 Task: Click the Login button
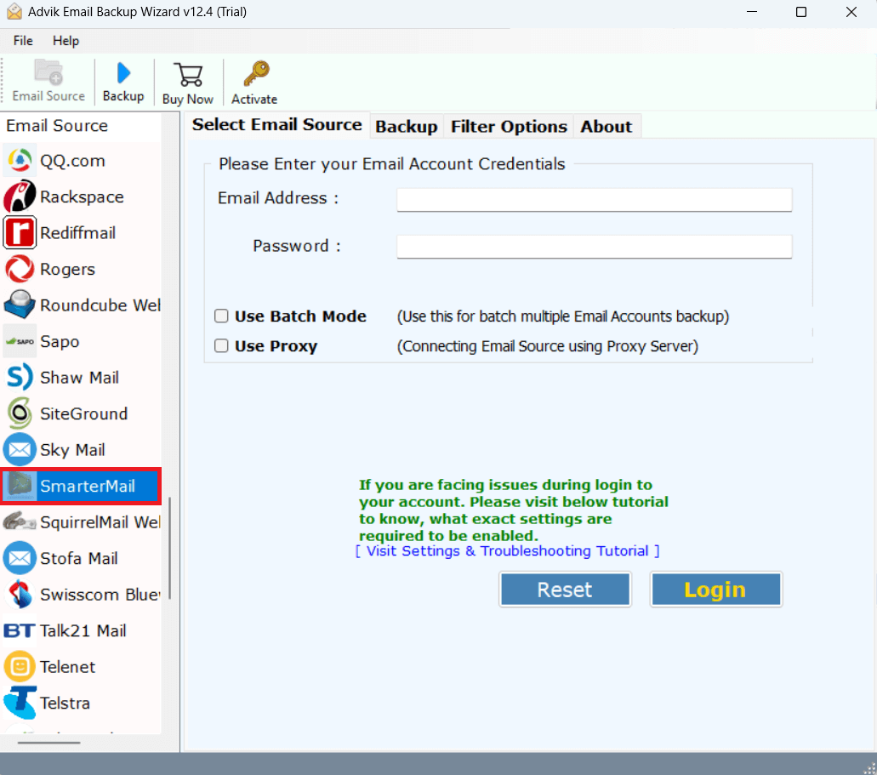716,590
